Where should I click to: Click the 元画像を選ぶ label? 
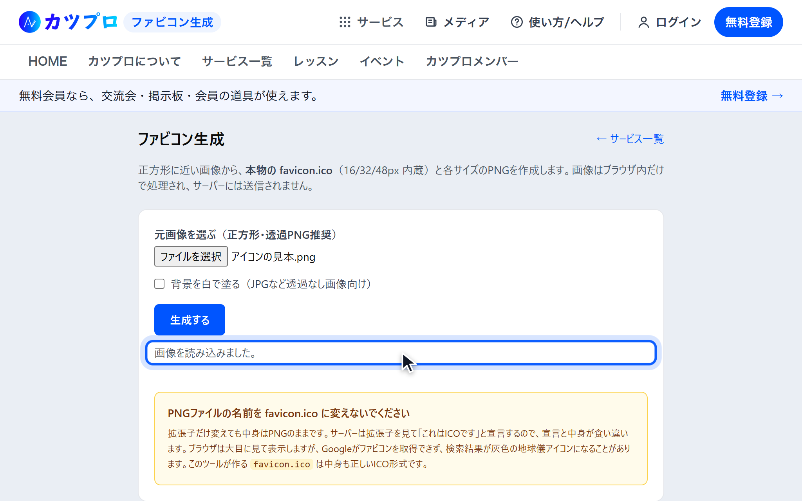246,234
